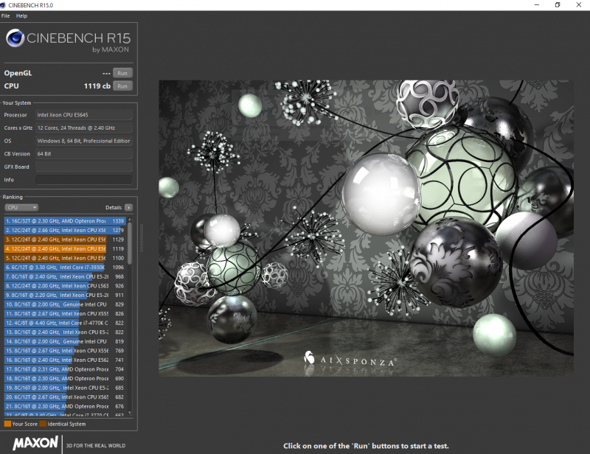Run the CPU benchmark test
Screen dimensions: 590x454
point(122,85)
